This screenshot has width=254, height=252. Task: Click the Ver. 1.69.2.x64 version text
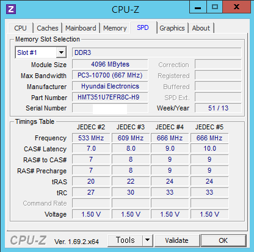76,242
